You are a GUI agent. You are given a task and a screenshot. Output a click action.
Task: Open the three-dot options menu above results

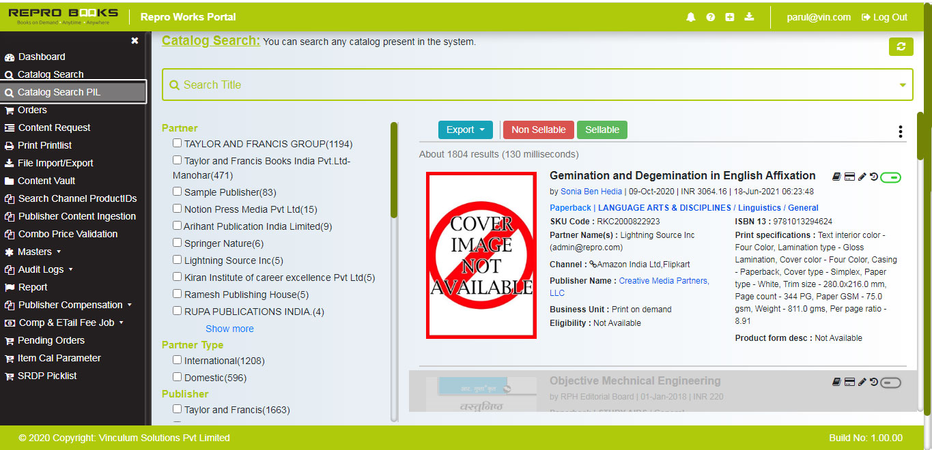tap(900, 131)
